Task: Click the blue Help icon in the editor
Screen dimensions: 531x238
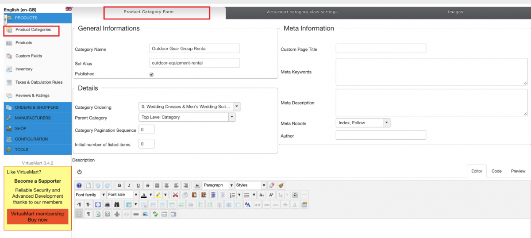Action: (79, 185)
